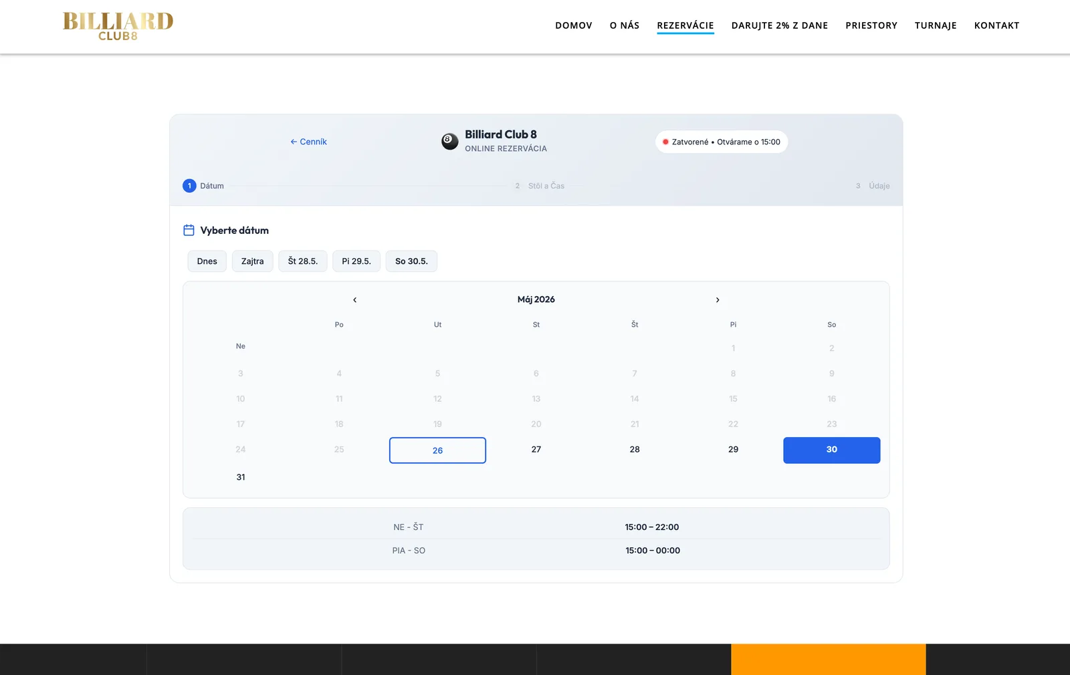
Task: Click the red closed status indicator
Action: coord(665,142)
